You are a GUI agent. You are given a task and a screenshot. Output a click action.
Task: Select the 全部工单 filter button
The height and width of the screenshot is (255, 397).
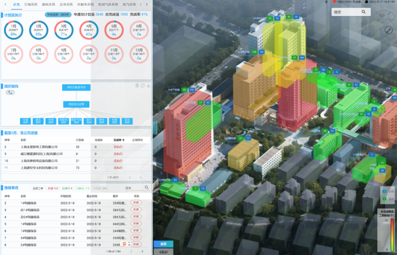(x=38, y=188)
